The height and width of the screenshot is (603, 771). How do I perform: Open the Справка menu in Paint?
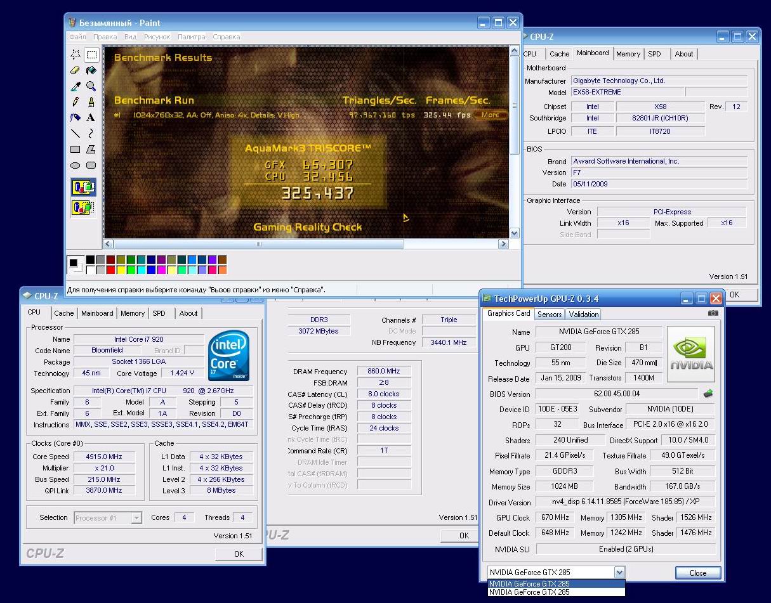pyautogui.click(x=226, y=37)
